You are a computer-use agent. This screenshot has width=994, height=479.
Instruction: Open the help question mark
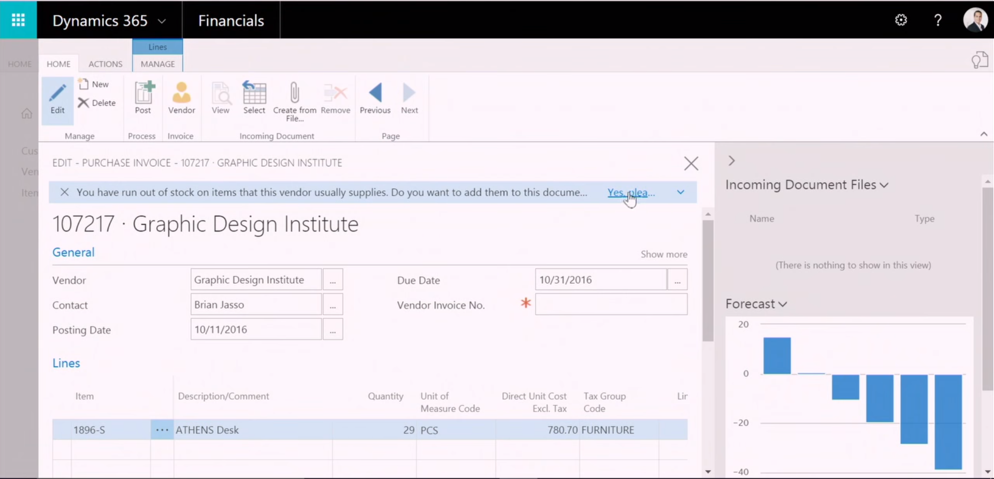coord(938,20)
